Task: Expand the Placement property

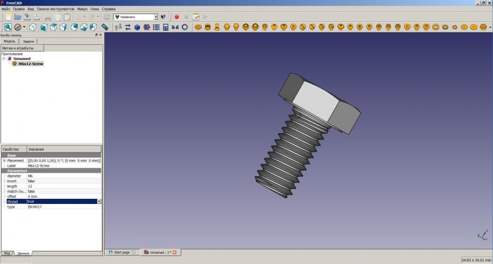Action: coord(4,160)
